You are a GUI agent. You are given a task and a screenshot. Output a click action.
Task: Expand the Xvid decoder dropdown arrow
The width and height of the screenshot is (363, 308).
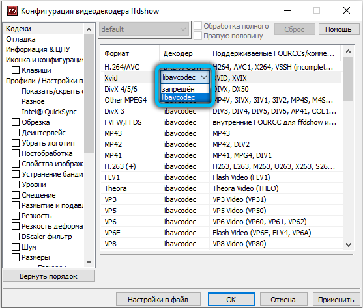[x=204, y=77]
